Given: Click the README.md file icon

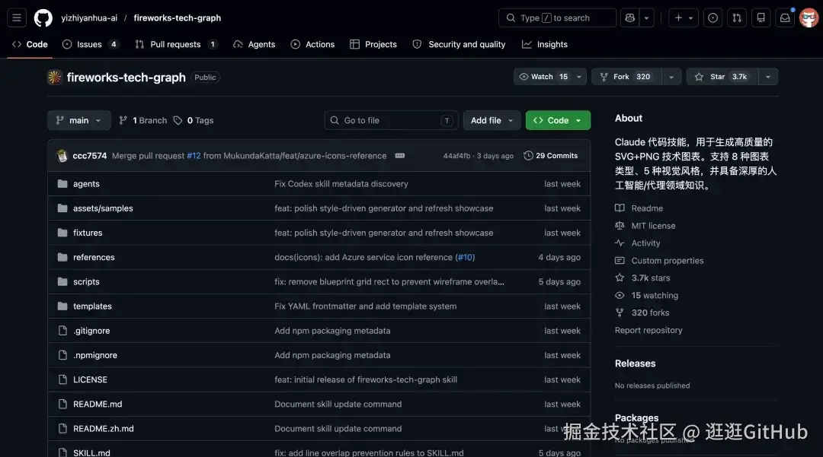Looking at the screenshot, I should click(x=62, y=404).
